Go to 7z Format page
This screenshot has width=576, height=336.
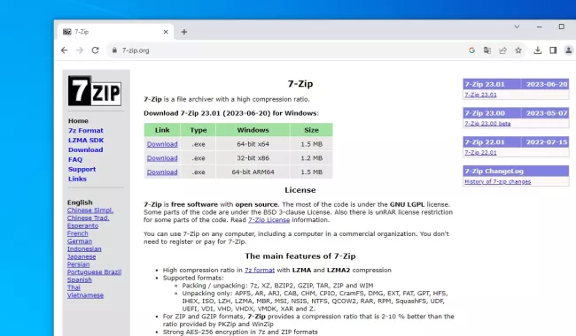86,131
